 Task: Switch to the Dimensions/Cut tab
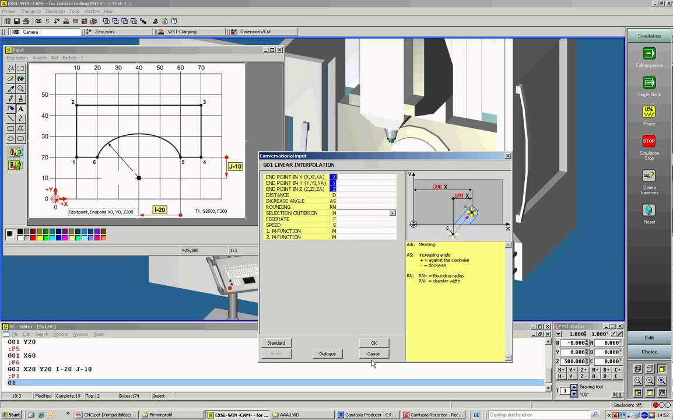point(263,32)
